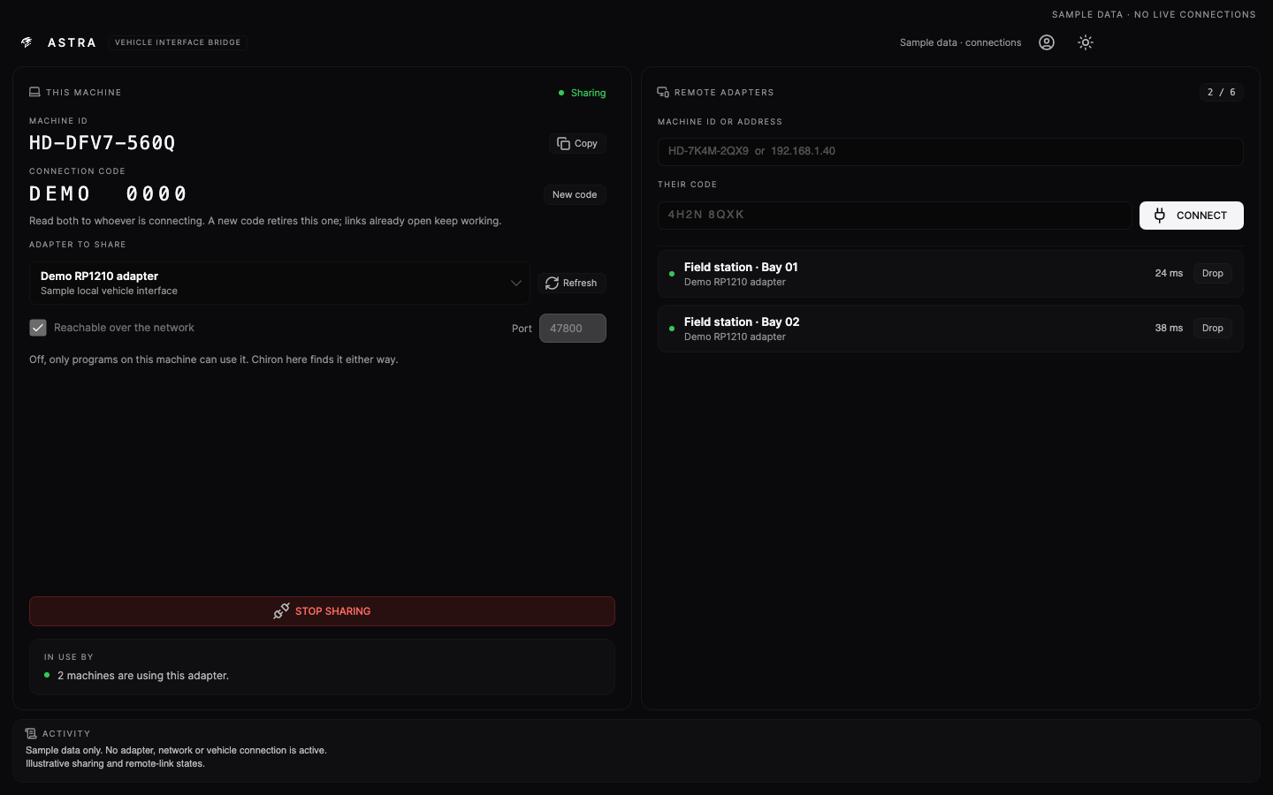
Task: Click the 24 ms latency value
Action: point(1169,274)
